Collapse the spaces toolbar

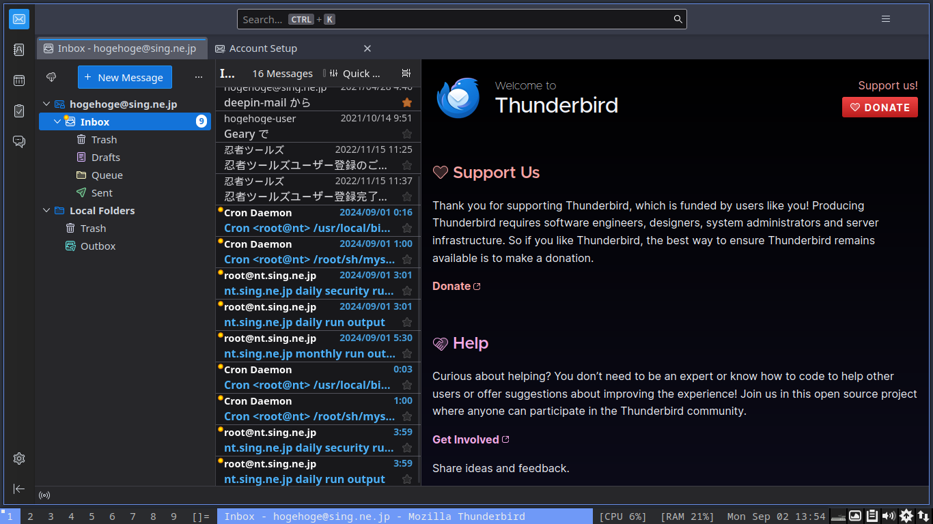(19, 489)
